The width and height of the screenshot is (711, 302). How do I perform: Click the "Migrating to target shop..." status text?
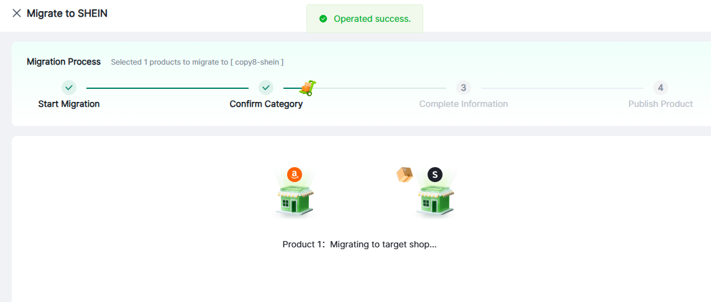point(383,244)
